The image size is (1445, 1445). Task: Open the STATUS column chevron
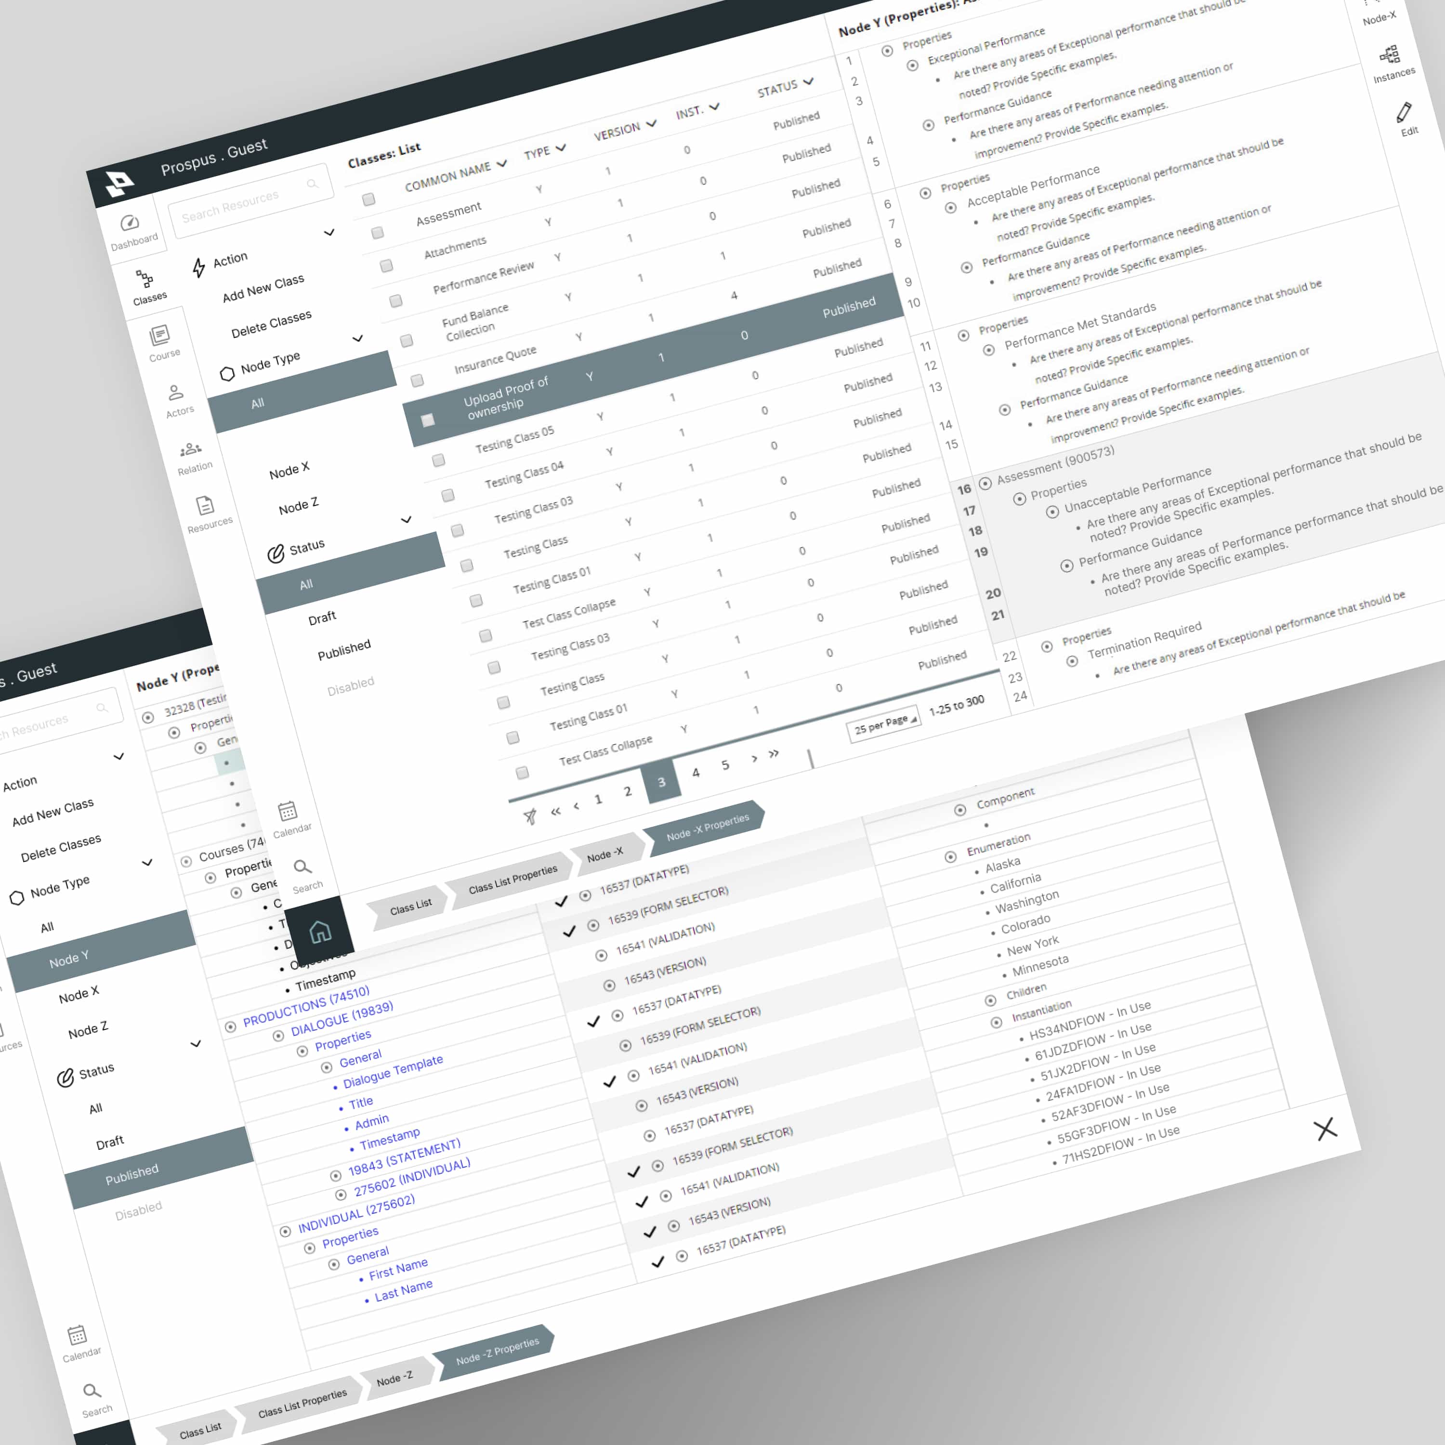coord(808,82)
